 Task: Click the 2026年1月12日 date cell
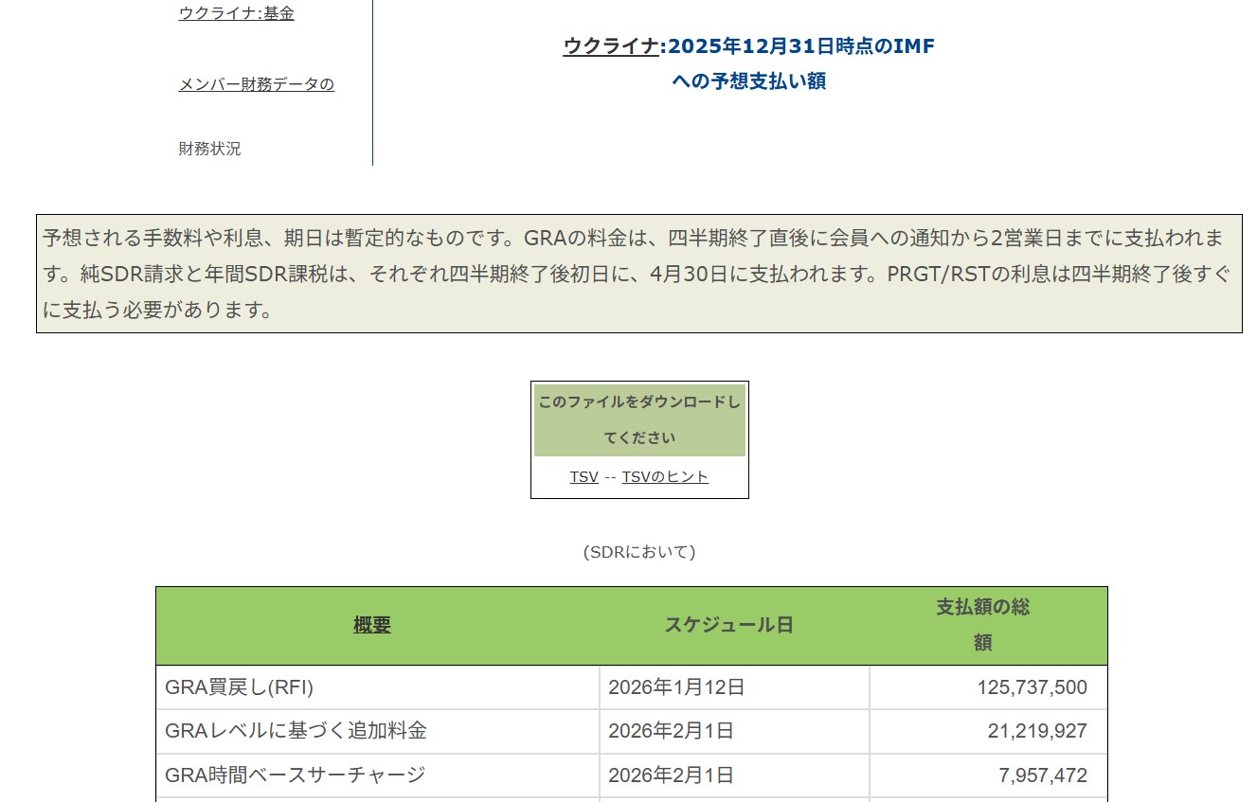675,687
